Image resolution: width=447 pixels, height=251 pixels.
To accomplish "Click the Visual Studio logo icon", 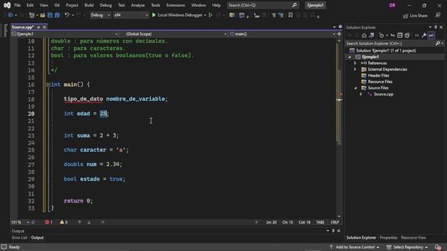I will click(x=7, y=5).
